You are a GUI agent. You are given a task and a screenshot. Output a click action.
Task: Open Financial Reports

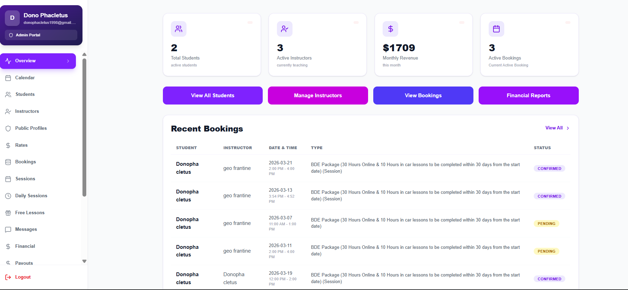click(x=528, y=95)
